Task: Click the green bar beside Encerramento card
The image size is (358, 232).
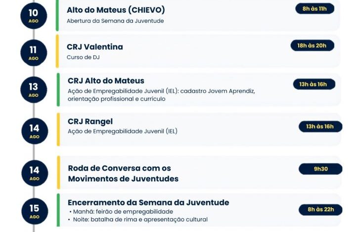Action: (x=58, y=210)
